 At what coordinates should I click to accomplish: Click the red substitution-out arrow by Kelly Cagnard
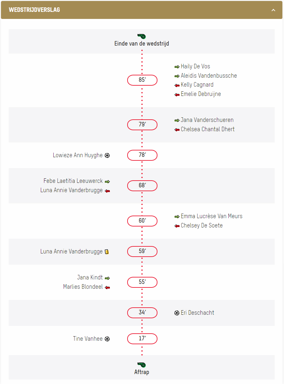point(177,85)
